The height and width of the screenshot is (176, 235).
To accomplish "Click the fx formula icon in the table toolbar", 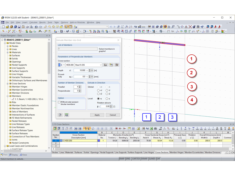I will click(x=164, y=128).
